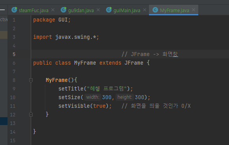This screenshot has height=145, width=229.
Task: Click line number 6 in the gutter
Action: point(14,63)
